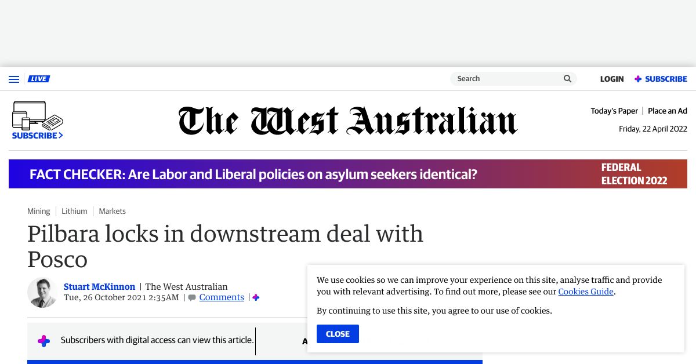Image resolution: width=696 pixels, height=364 pixels.
Task: Open the Cookies Guide link
Action: point(586,292)
